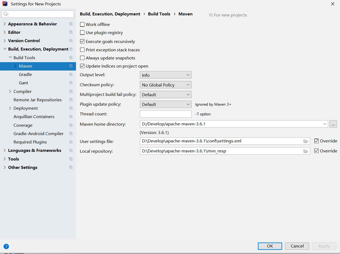
Task: Expand the Appearance & Behavior section
Action: pos(5,24)
